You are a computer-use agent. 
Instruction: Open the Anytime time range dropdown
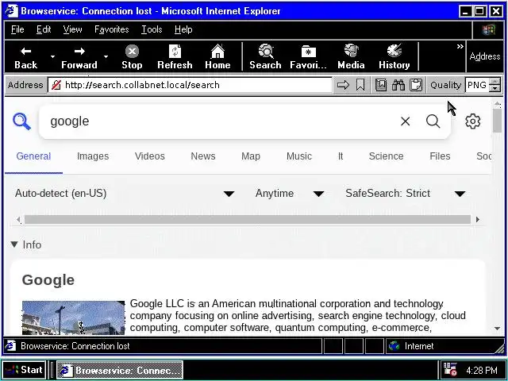pyautogui.click(x=290, y=194)
